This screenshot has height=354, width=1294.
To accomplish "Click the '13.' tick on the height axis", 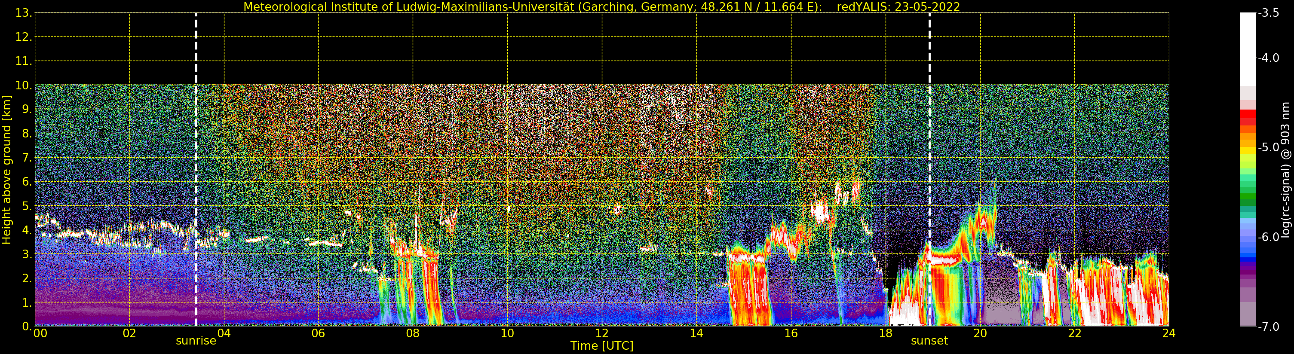I will pyautogui.click(x=24, y=13).
